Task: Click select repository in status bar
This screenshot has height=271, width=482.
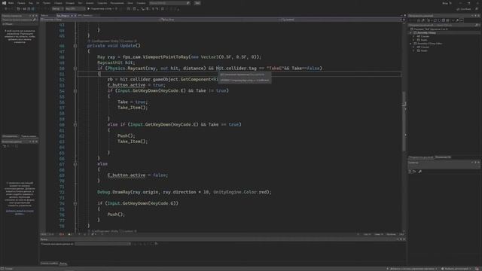Action: click(456, 269)
